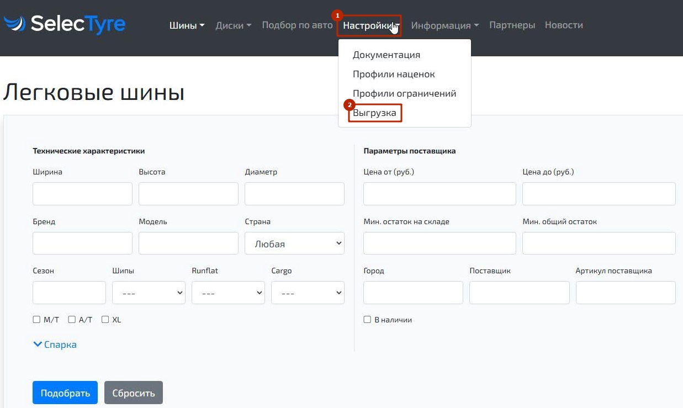Expand the Спарка section

[x=55, y=345]
